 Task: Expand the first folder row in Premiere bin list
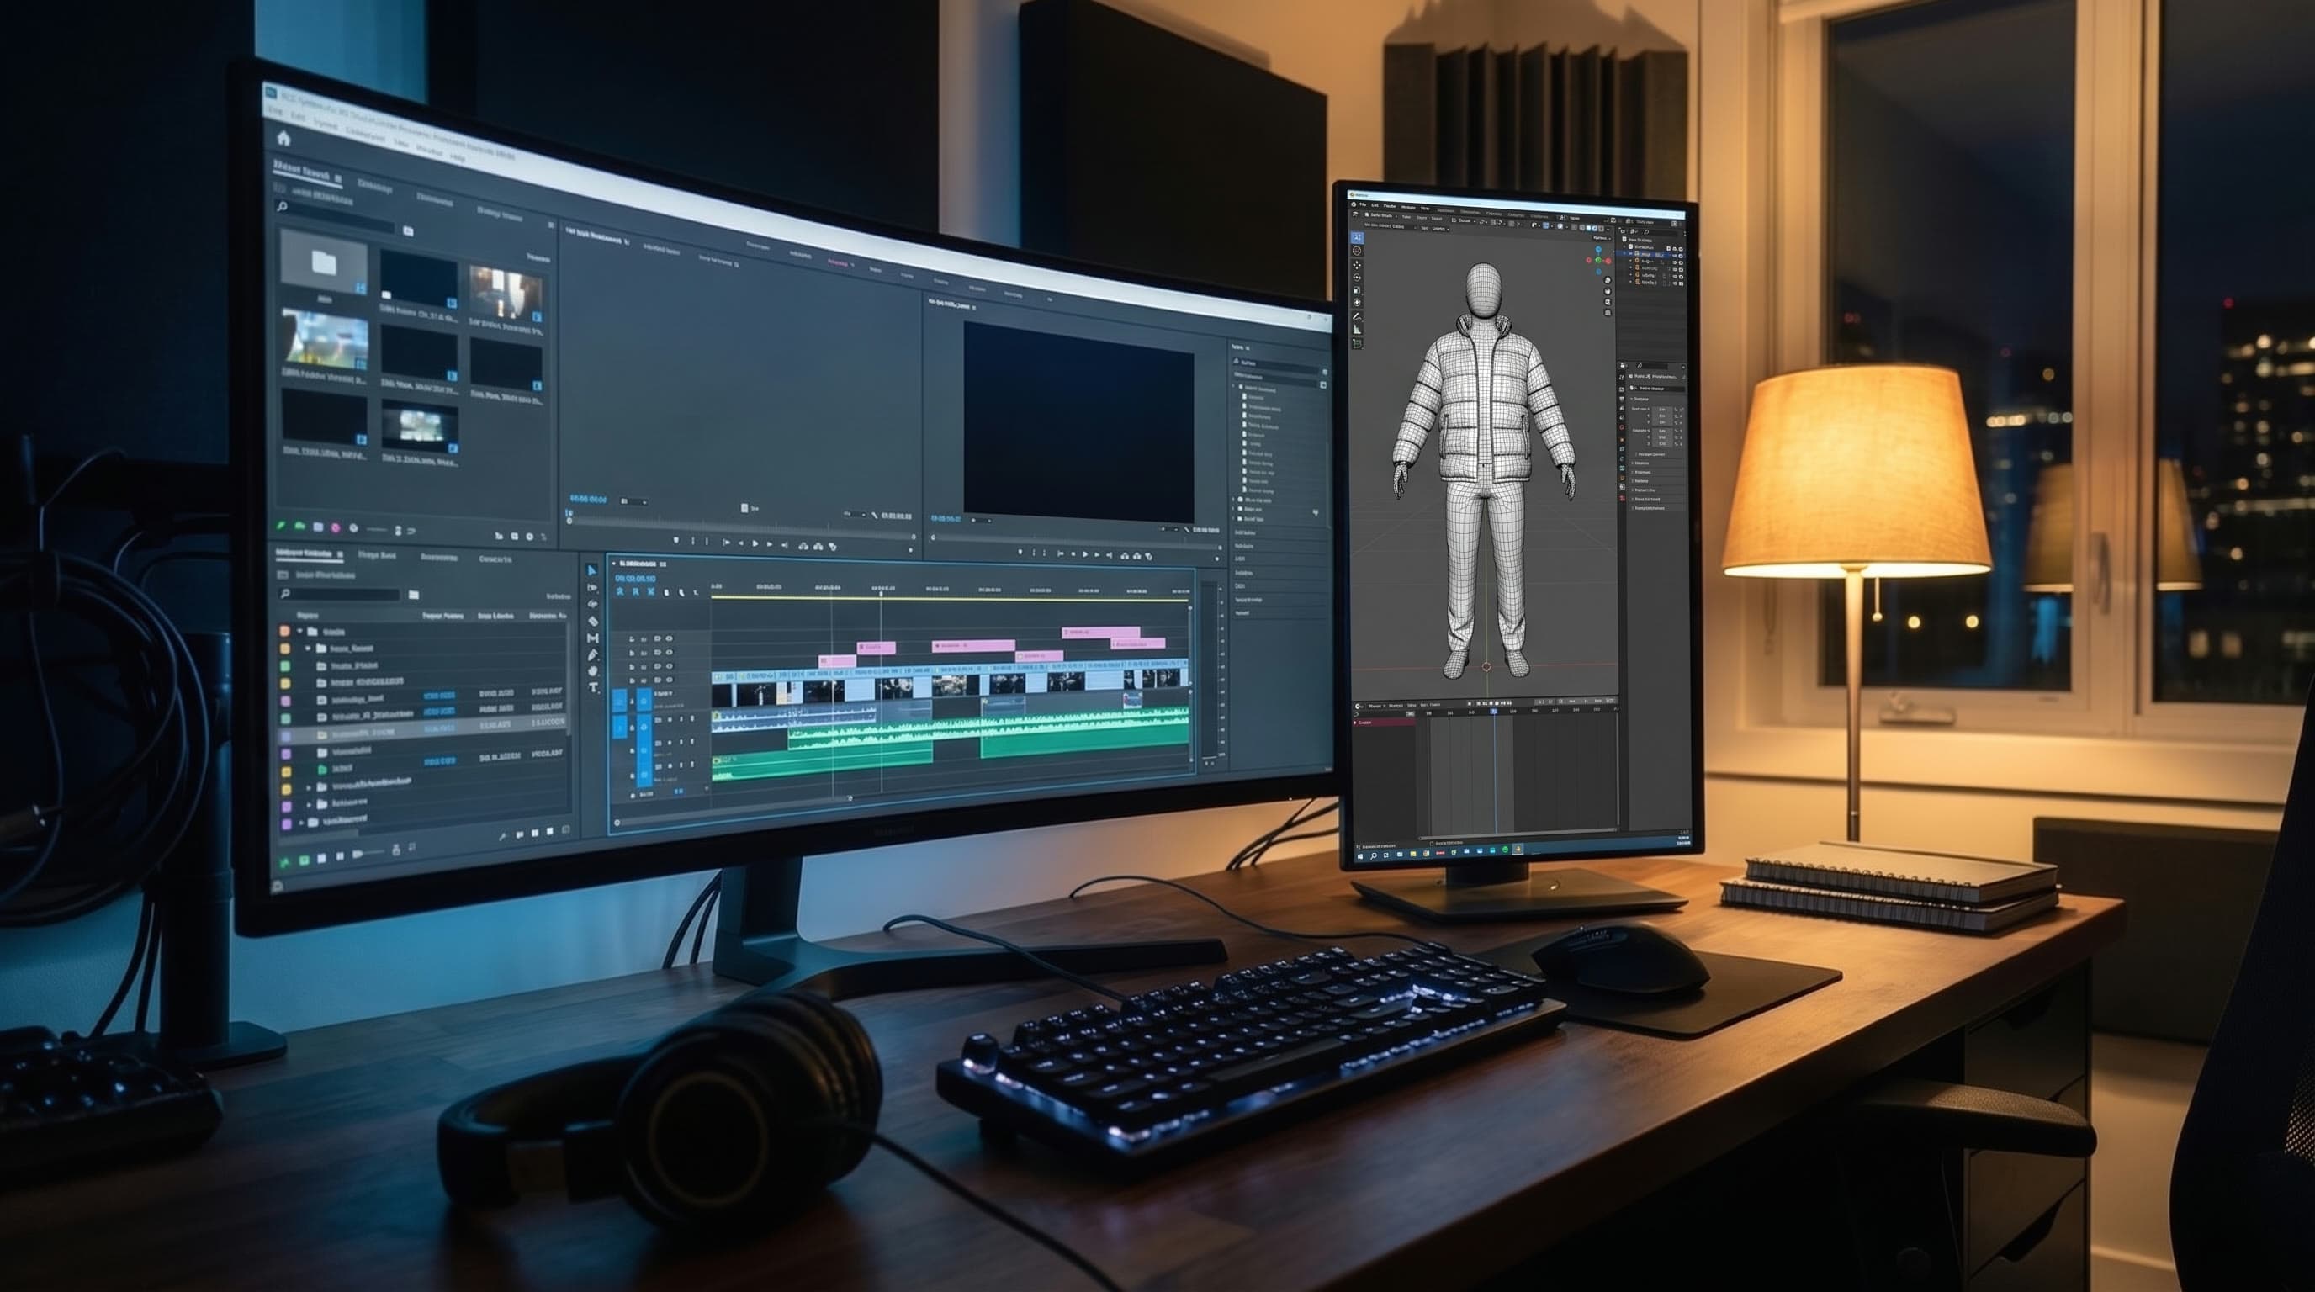(x=300, y=632)
